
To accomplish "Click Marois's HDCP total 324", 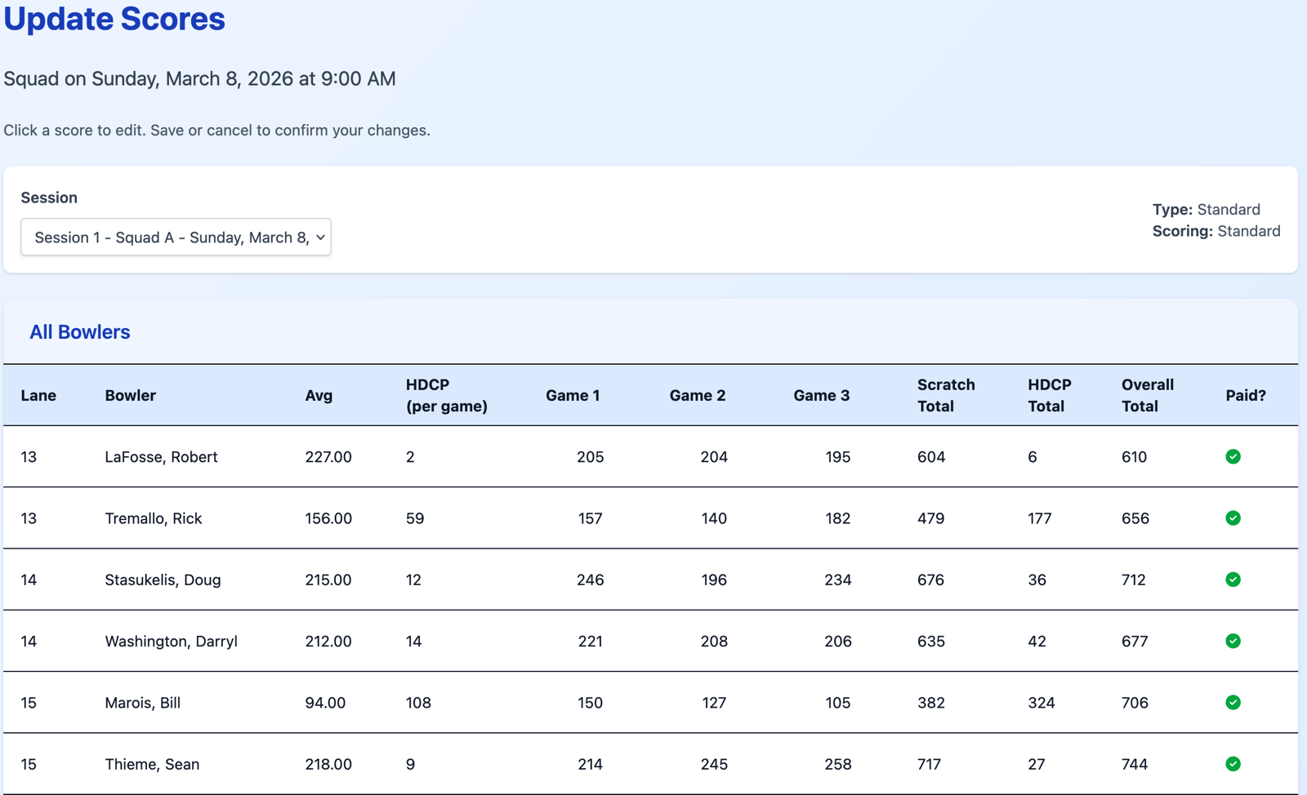I will (1041, 703).
